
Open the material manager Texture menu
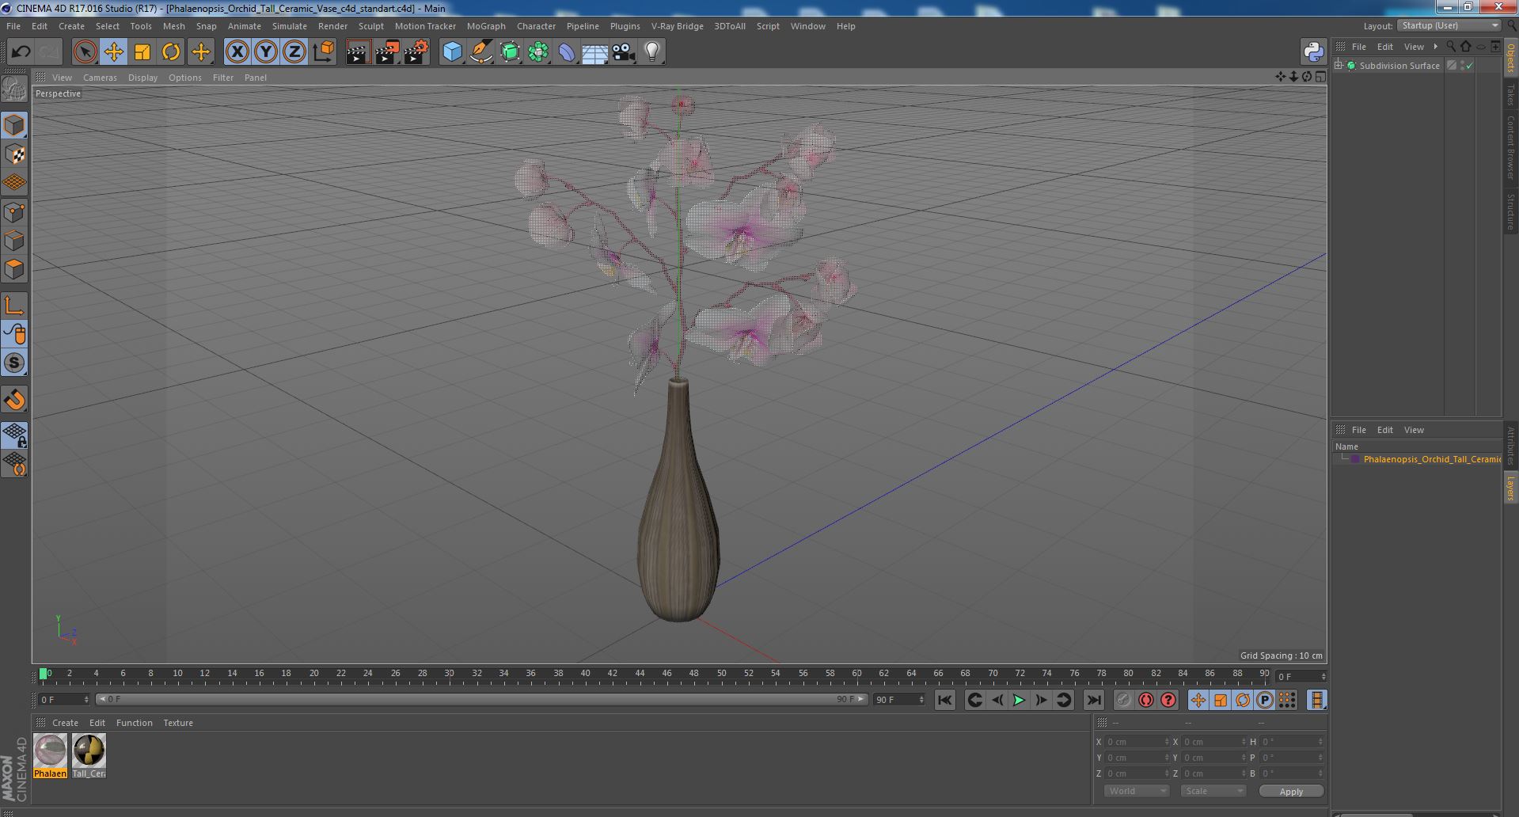click(178, 723)
